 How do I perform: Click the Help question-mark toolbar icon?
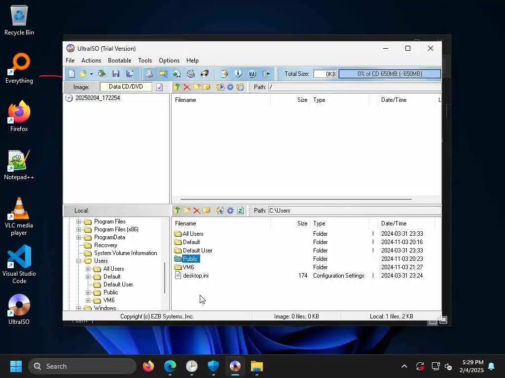point(252,74)
